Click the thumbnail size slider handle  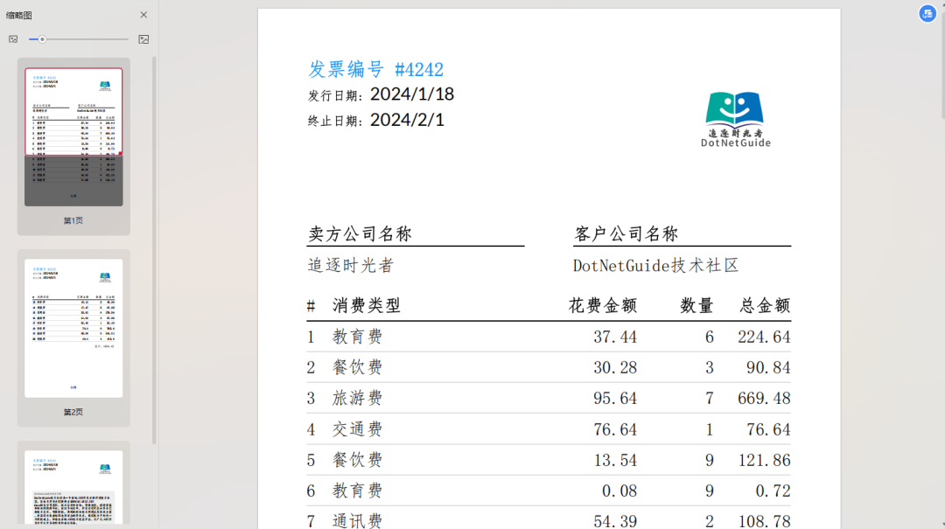point(42,39)
